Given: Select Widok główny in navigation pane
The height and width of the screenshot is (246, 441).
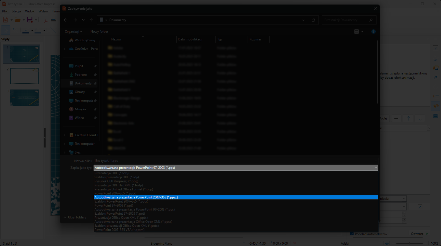Looking at the screenshot, I should pyautogui.click(x=82, y=40).
